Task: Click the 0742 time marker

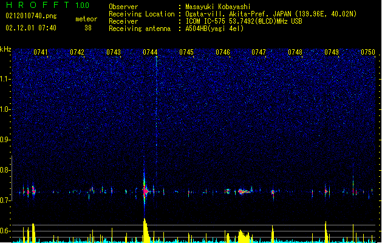Action: 77,52
